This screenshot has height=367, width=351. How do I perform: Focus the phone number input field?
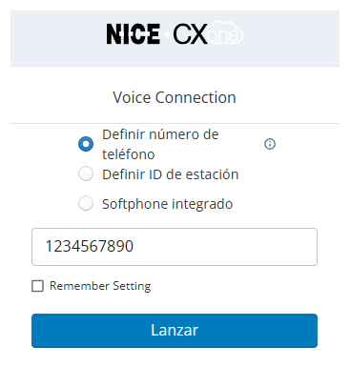175,247
